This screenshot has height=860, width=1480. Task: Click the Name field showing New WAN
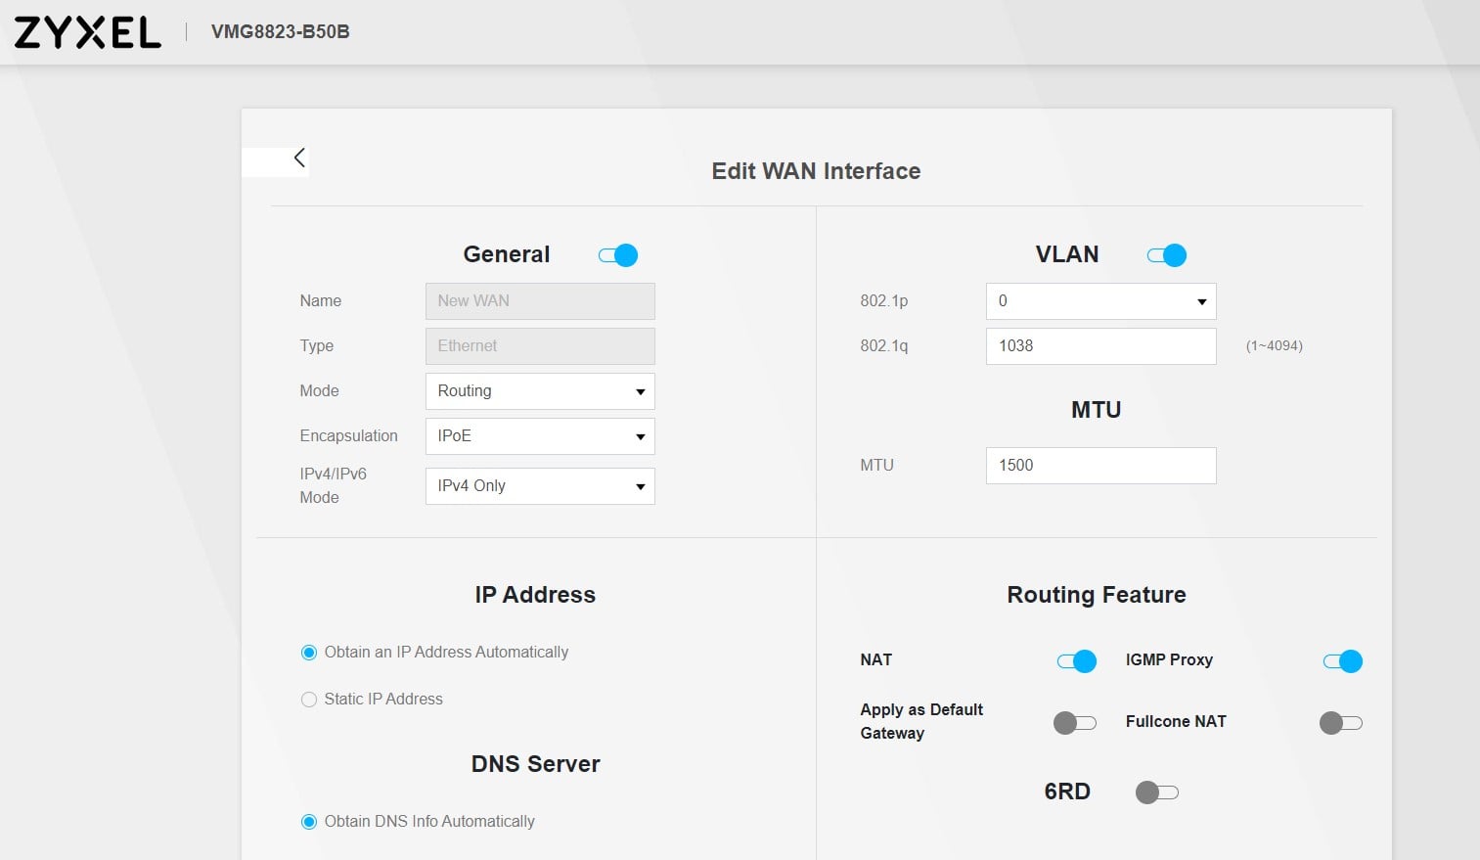(539, 300)
